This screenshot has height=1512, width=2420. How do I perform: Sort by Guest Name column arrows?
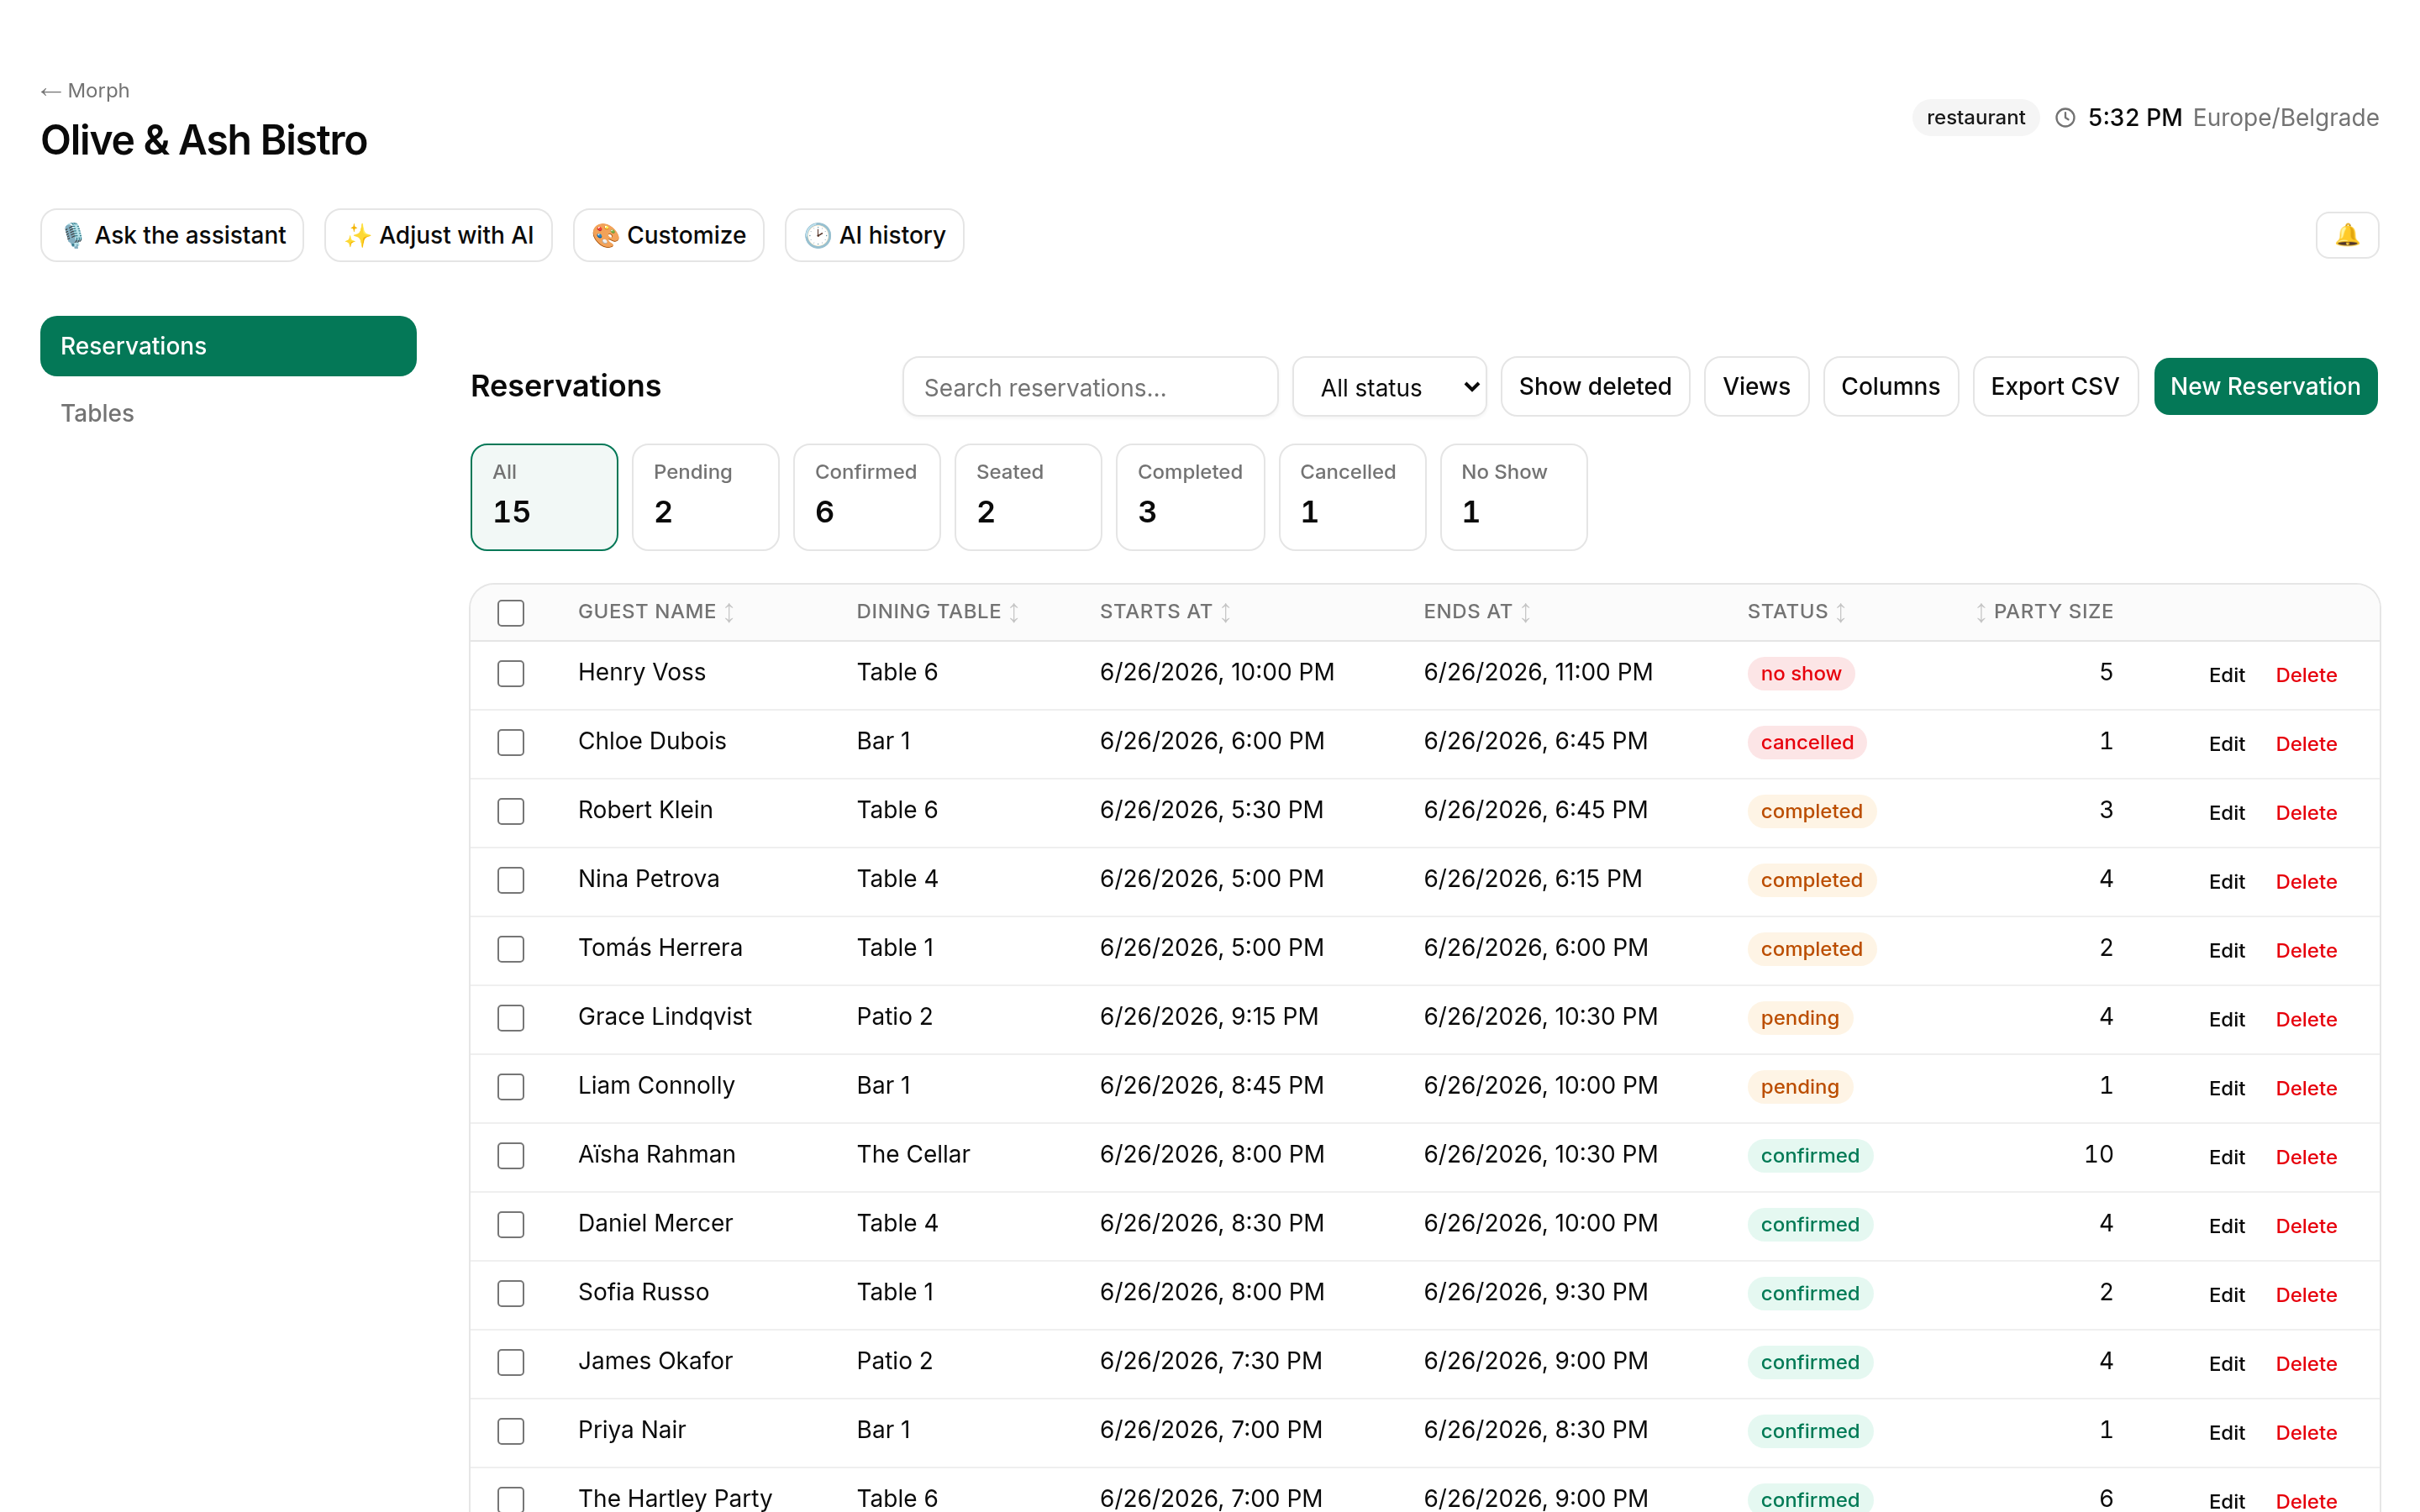pyautogui.click(x=729, y=612)
